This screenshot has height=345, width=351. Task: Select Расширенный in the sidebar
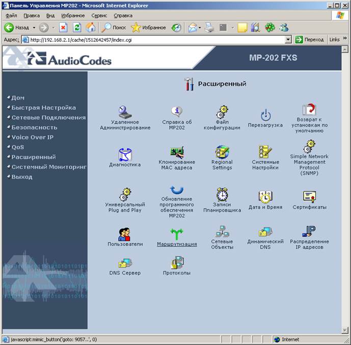[34, 157]
